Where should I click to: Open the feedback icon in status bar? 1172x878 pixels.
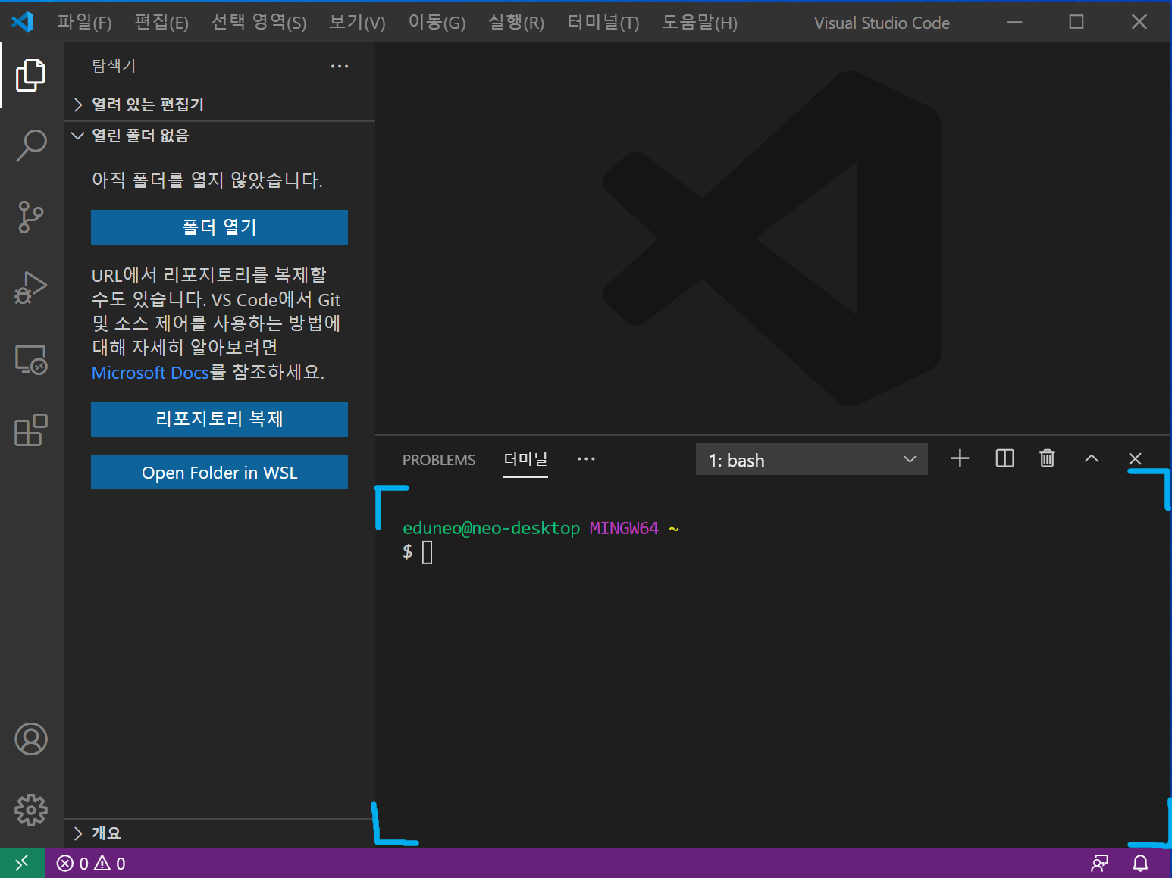tap(1099, 864)
